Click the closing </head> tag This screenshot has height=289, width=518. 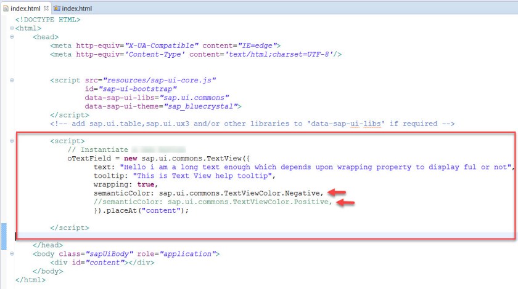[x=47, y=245]
